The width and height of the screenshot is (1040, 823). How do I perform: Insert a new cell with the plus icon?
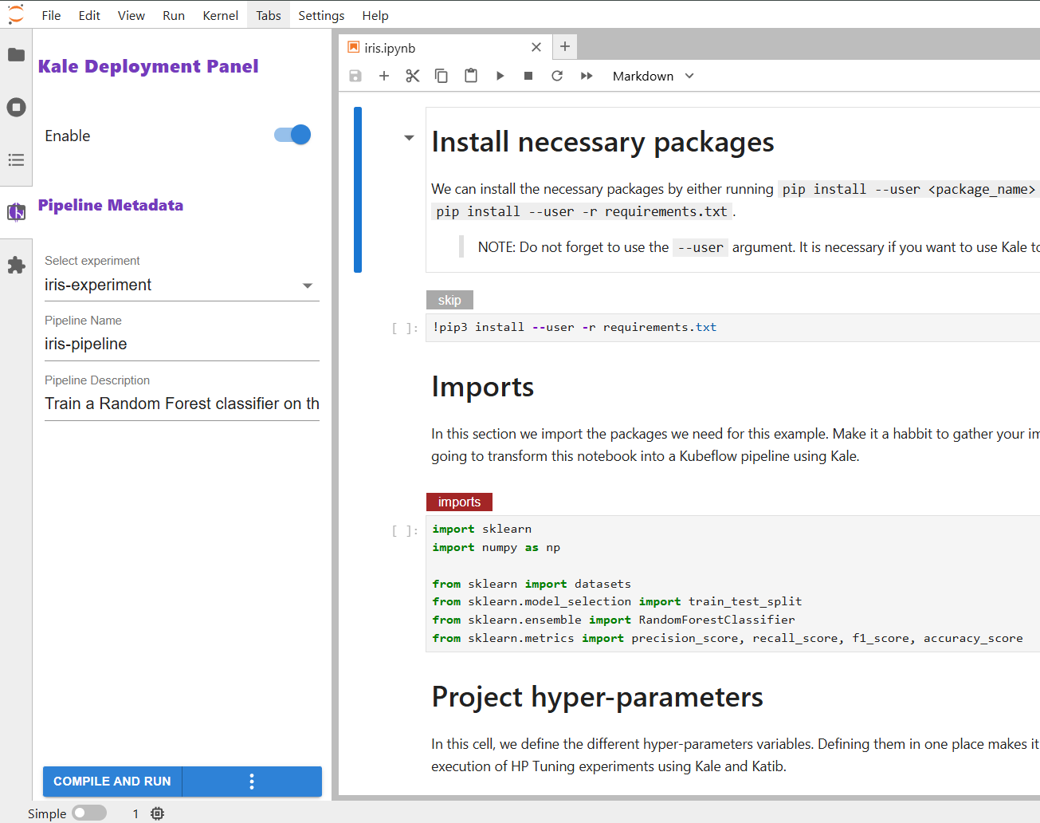click(x=383, y=76)
